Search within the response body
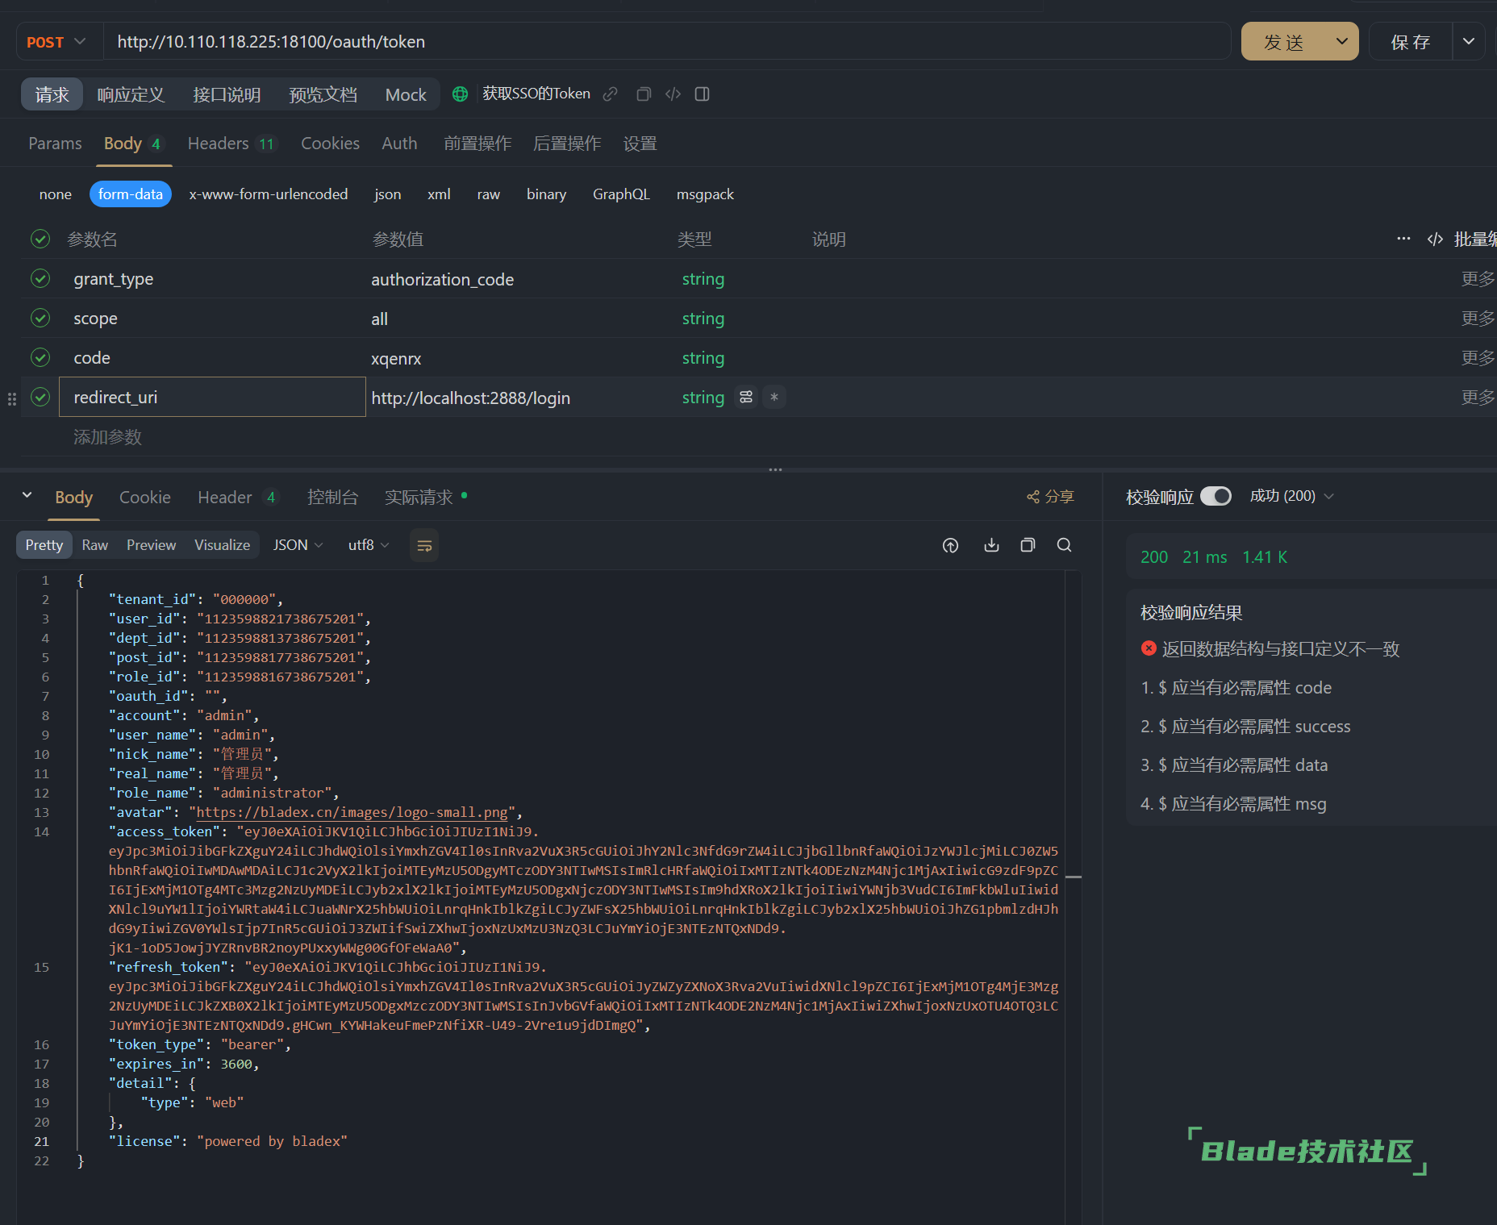Viewport: 1497px width, 1225px height. (1064, 546)
